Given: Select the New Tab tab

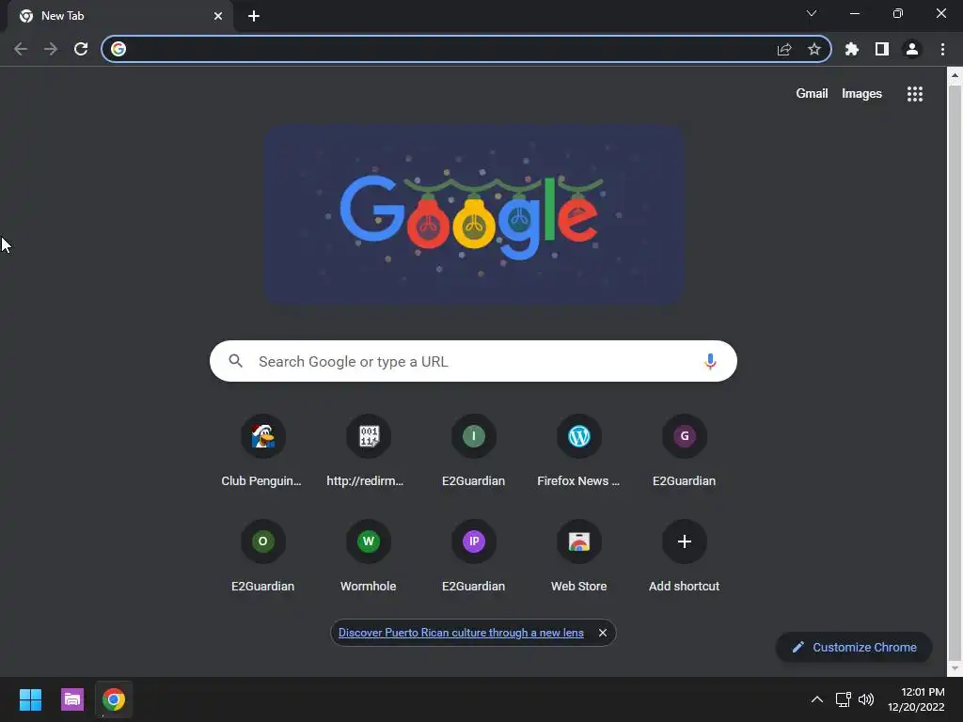Looking at the screenshot, I should tap(119, 16).
